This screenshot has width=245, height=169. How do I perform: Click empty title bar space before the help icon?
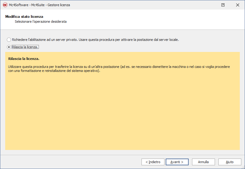click(153, 5)
